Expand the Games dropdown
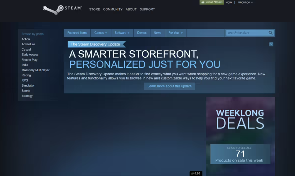 click(101, 33)
